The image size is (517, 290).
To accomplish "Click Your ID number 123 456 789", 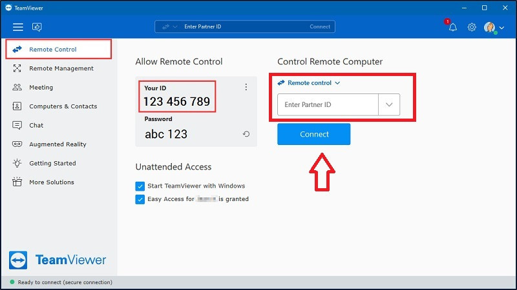I will (176, 102).
